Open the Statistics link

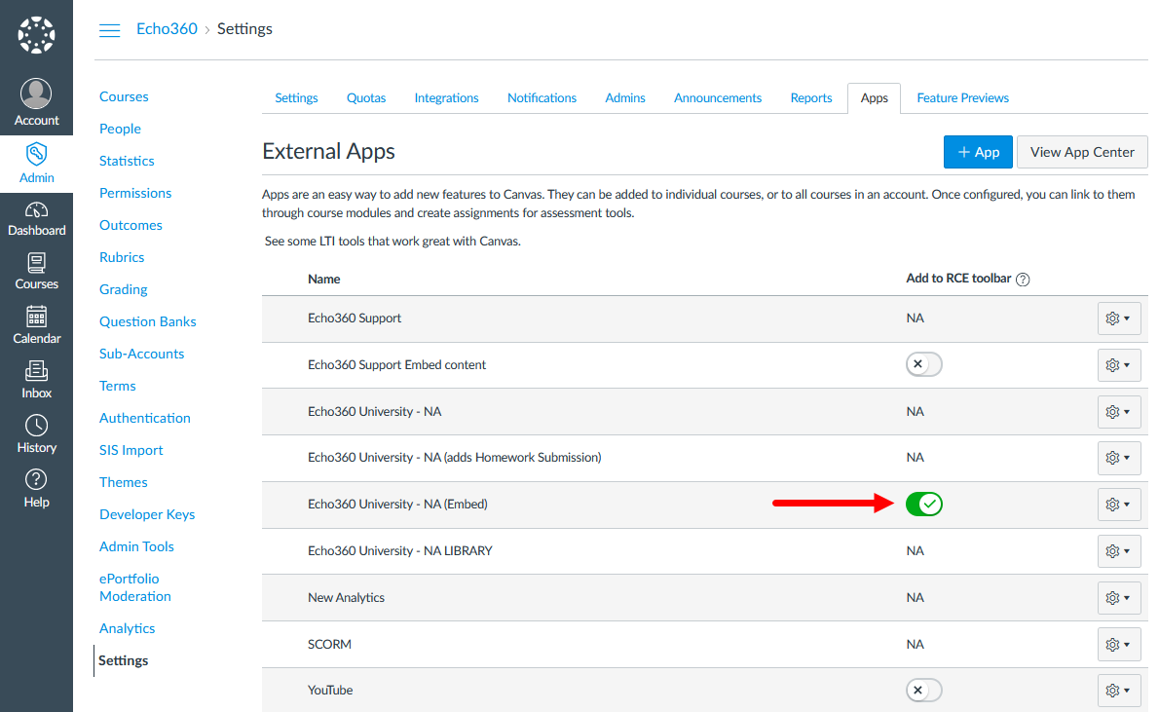[x=127, y=161]
